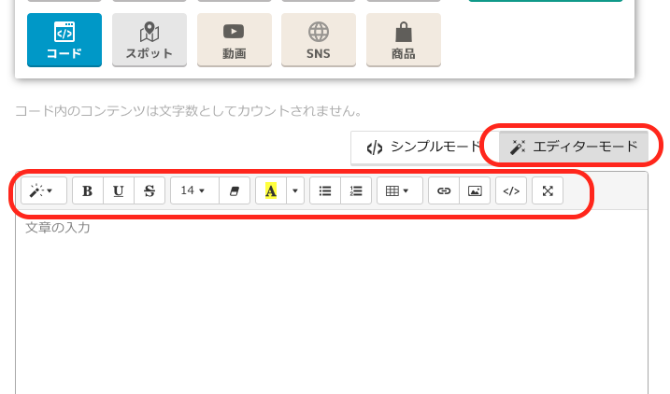Insert an ordered numbered list
The height and width of the screenshot is (394, 670).
pos(356,190)
